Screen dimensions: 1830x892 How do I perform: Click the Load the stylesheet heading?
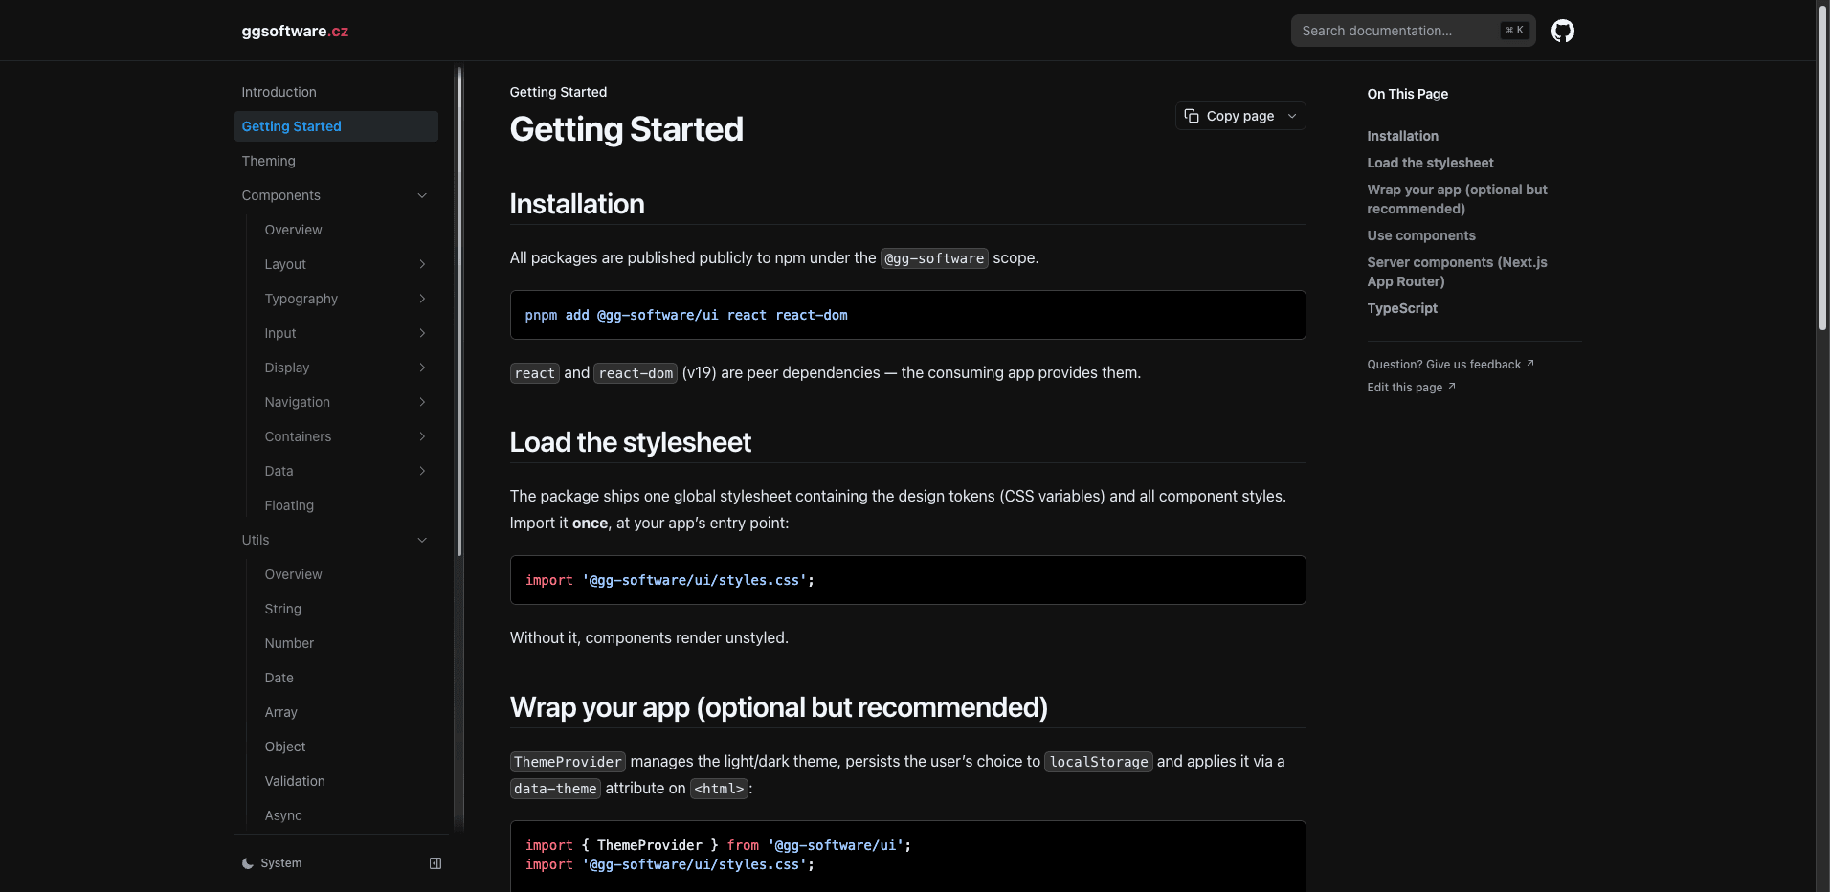[631, 442]
